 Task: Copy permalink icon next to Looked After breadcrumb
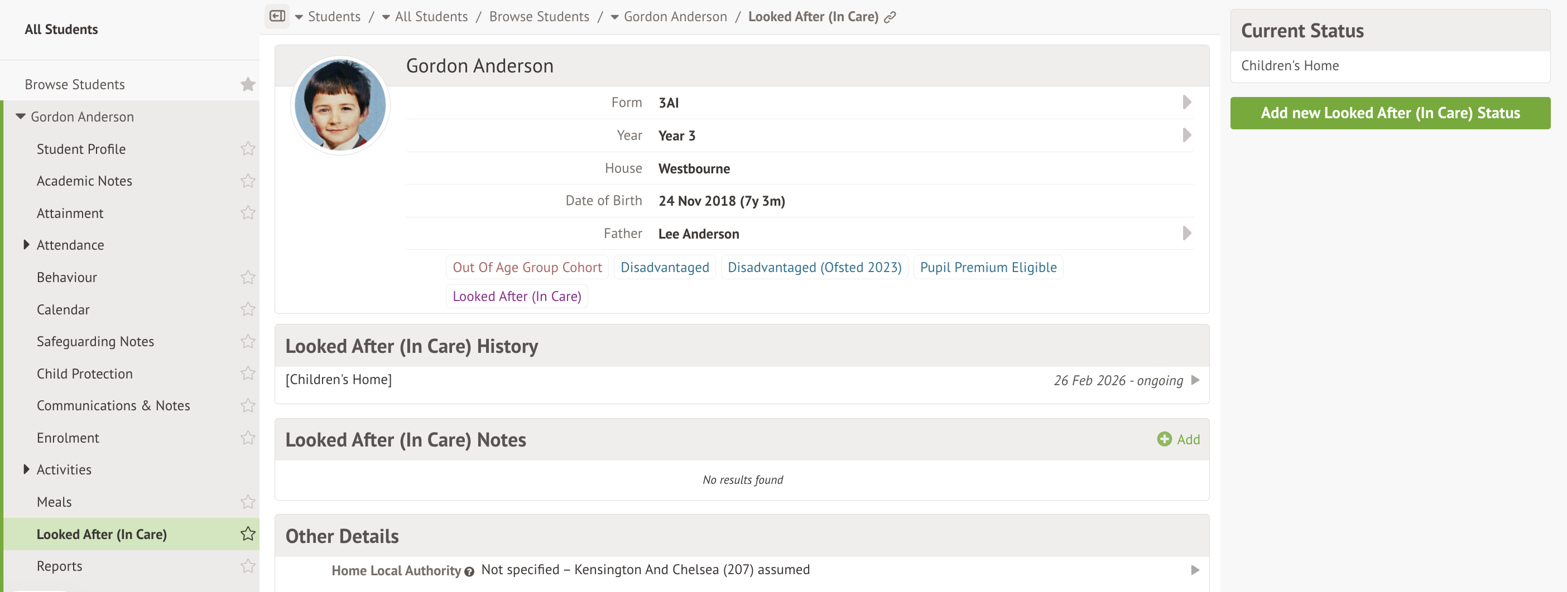click(890, 18)
